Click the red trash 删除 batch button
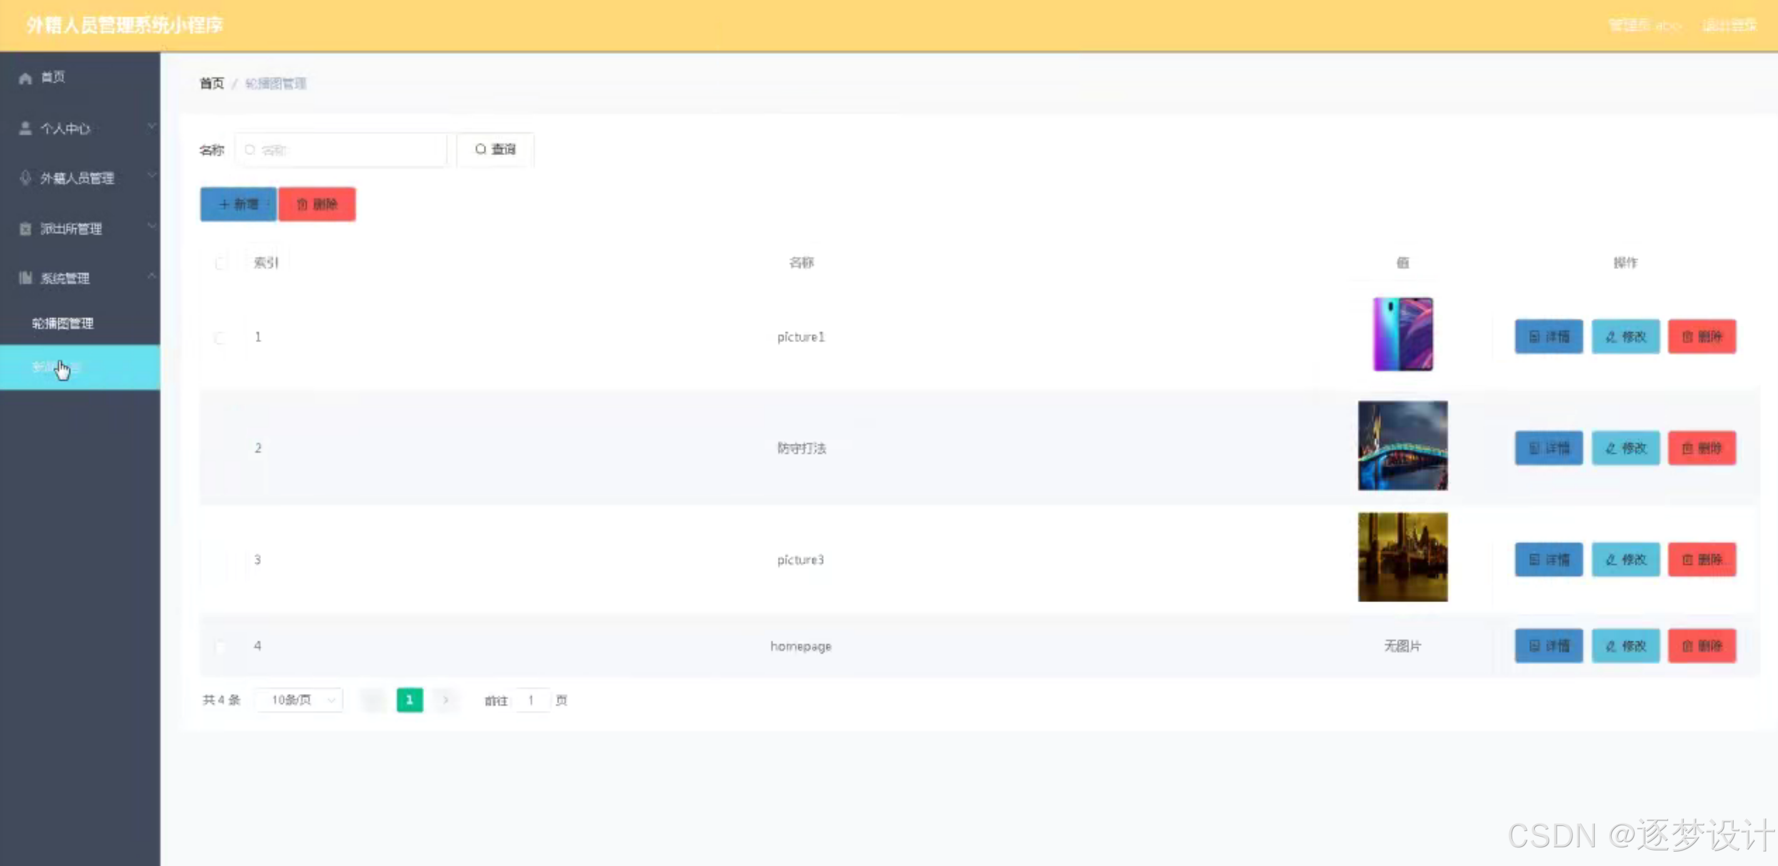 tap(317, 204)
